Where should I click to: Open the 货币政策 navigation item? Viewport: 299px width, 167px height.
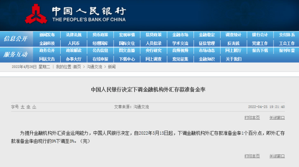click(x=100, y=35)
